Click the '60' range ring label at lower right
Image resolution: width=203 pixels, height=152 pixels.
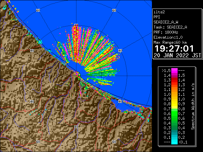pos(114,142)
